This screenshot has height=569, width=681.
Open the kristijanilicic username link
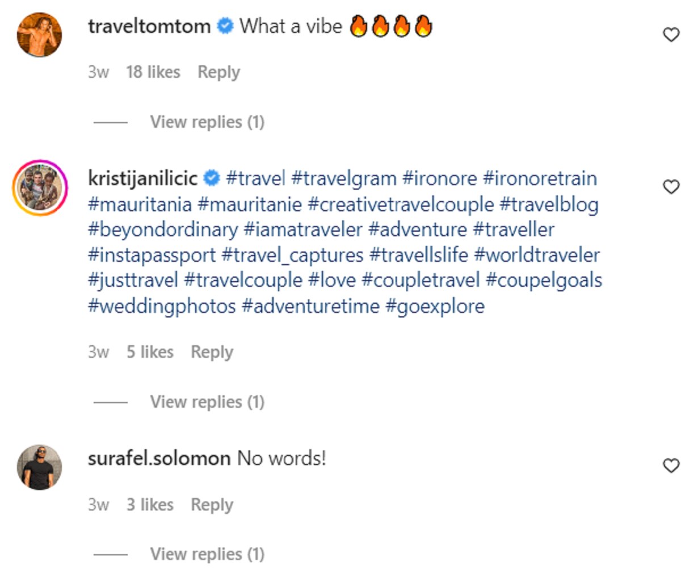point(142,179)
